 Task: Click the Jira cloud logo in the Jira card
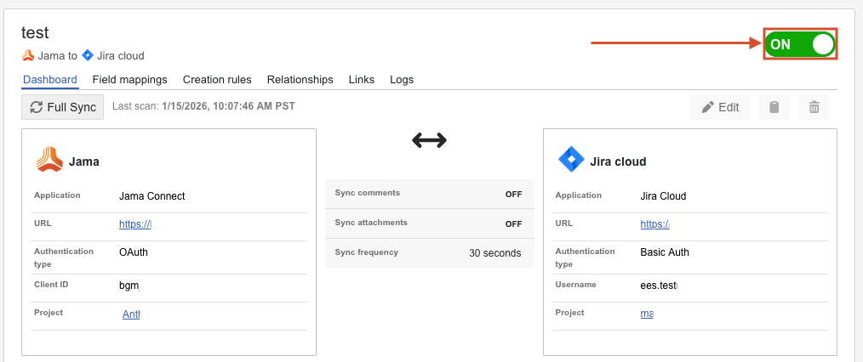click(571, 161)
